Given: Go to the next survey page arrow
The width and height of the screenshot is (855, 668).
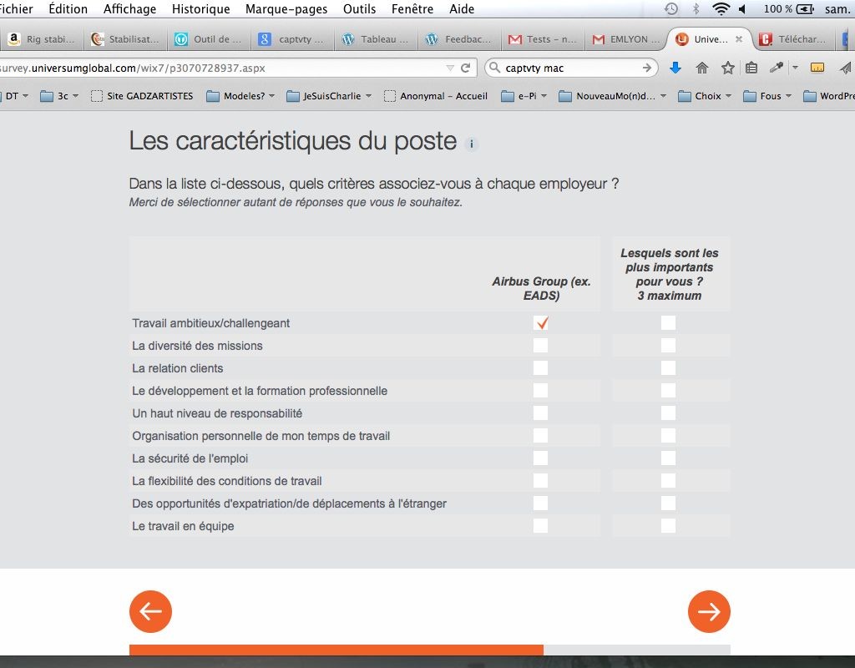Looking at the screenshot, I should click(709, 611).
